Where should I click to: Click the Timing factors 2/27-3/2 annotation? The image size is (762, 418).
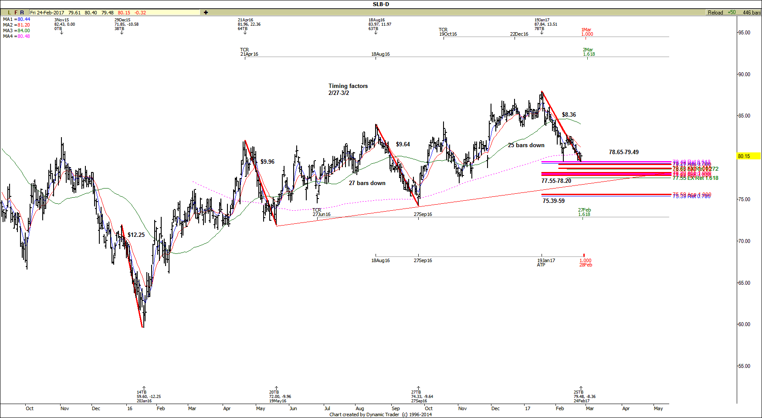pos(348,89)
